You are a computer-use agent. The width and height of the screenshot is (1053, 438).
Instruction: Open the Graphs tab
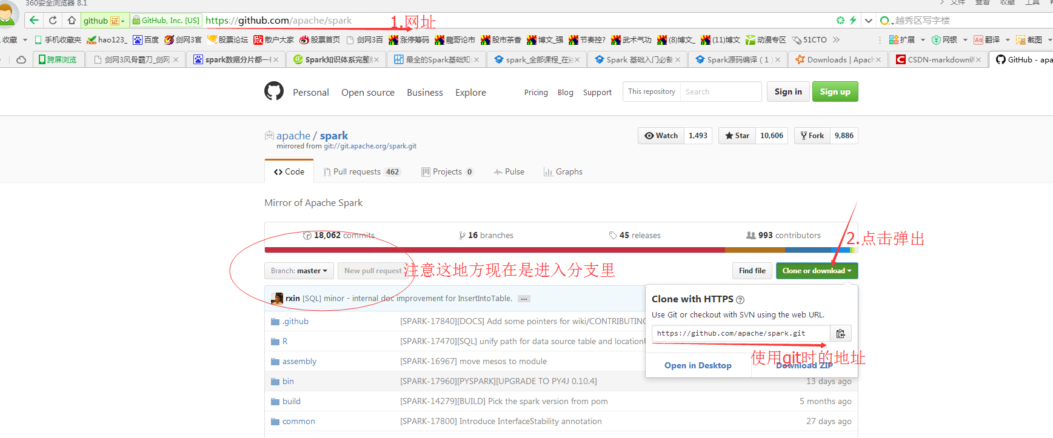(563, 171)
